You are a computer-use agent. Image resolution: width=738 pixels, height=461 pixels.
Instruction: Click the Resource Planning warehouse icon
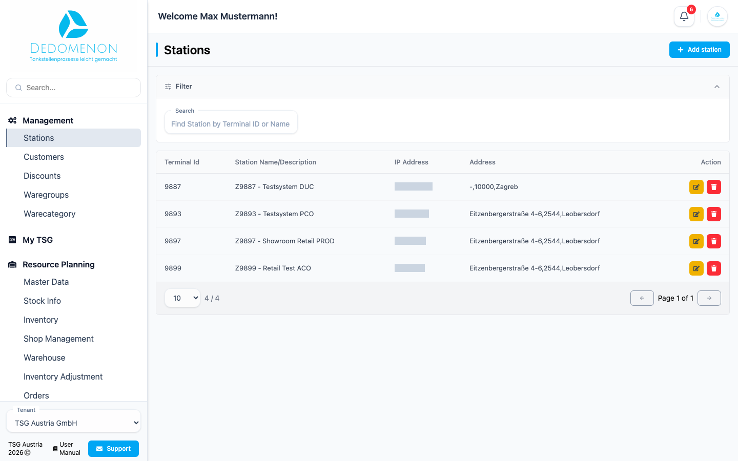(12, 264)
